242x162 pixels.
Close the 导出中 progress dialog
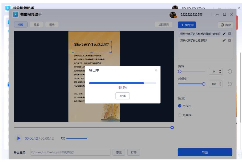pyautogui.click(x=156, y=70)
